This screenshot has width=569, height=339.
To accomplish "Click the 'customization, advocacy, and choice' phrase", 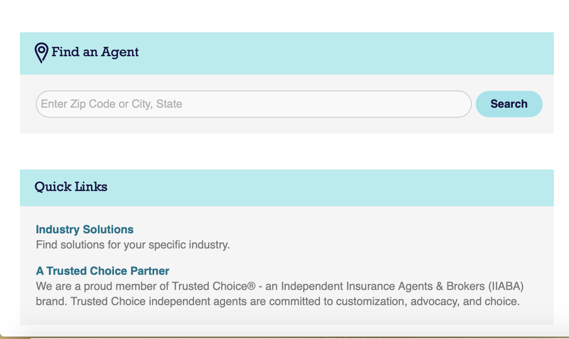I will [x=428, y=302].
